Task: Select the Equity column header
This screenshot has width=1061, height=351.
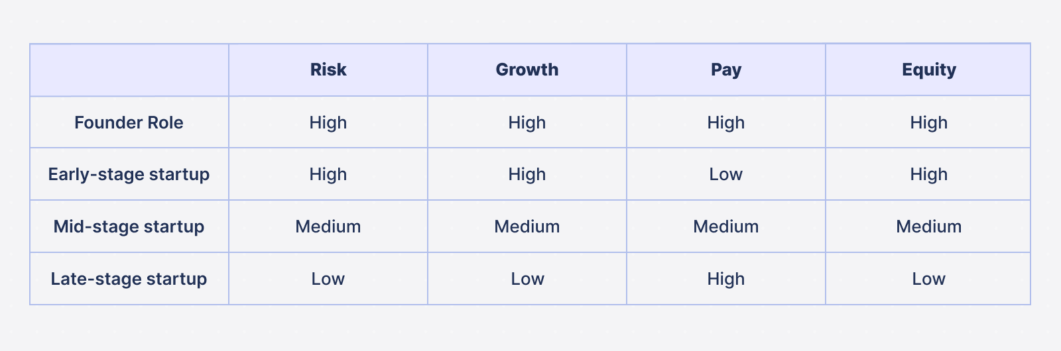Action: tap(928, 70)
